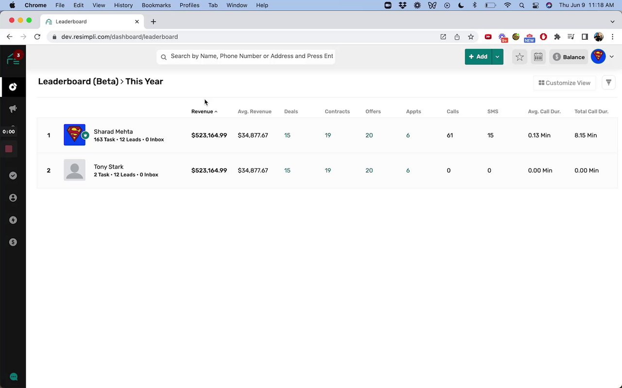Open the megaphone marketing icon in sidebar
The width and height of the screenshot is (622, 388).
click(13, 109)
